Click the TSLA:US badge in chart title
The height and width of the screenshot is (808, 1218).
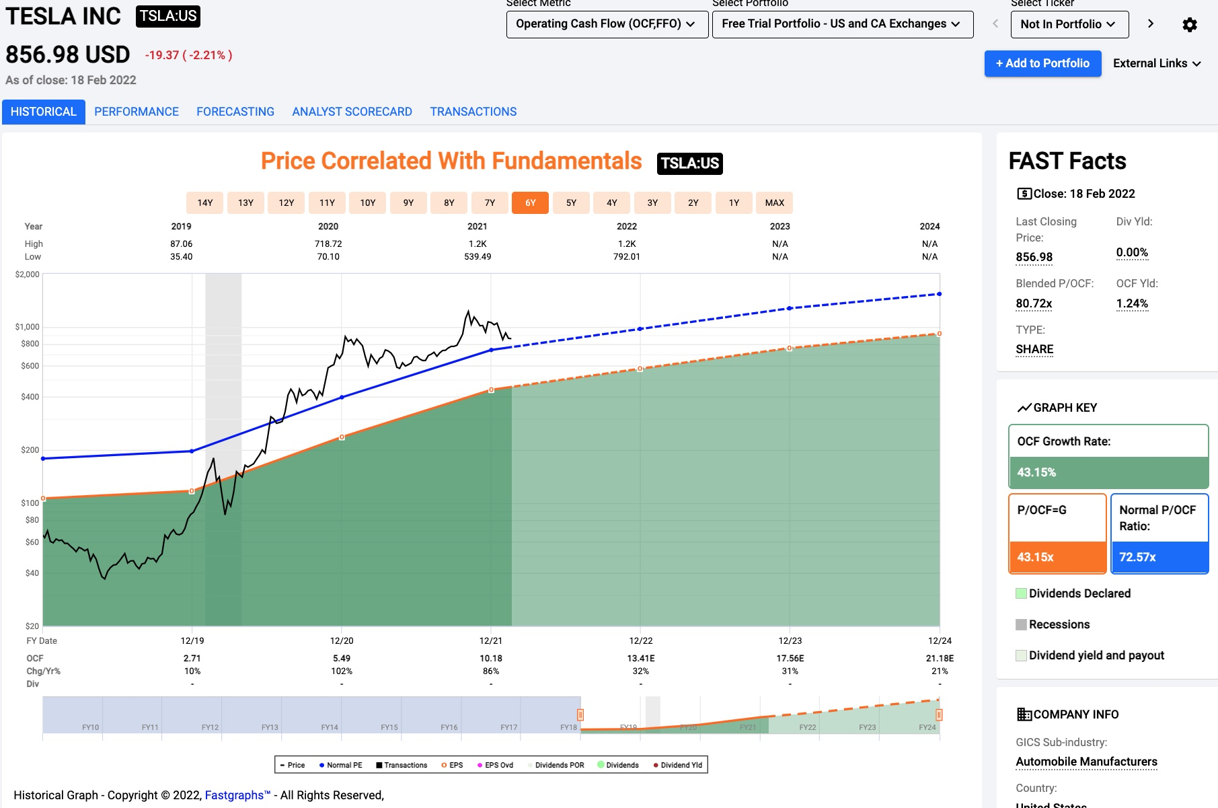click(689, 163)
